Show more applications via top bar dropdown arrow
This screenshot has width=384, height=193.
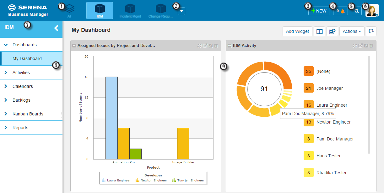[181, 11]
